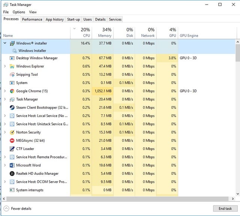Image resolution: width=240 pixels, height=216 pixels.
Task: Click the 1,052.1 MB memory cell
Action: point(103,91)
